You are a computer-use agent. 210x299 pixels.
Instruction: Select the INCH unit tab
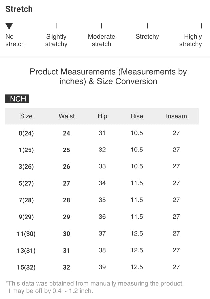[x=17, y=99]
